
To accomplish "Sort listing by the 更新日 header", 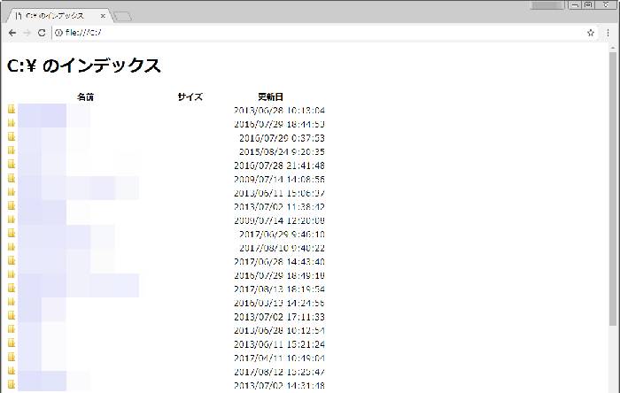I will tap(270, 96).
